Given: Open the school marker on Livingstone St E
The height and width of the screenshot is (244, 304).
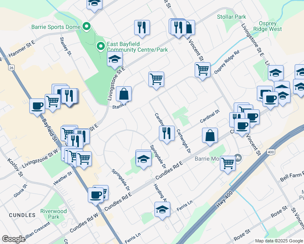Looking at the screenshot, I should pos(115,60).
